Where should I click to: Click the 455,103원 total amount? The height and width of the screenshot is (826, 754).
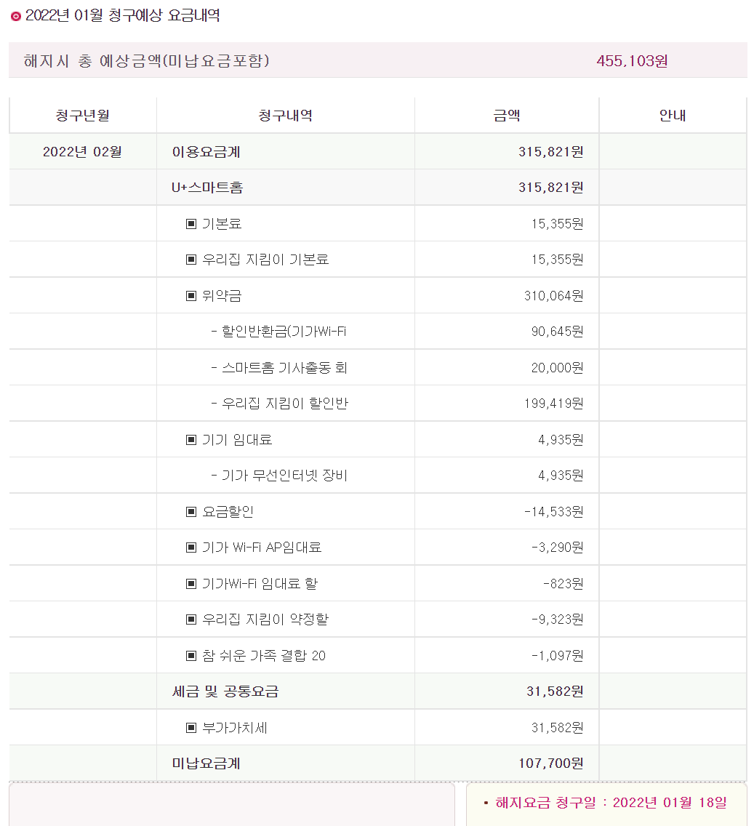click(632, 61)
